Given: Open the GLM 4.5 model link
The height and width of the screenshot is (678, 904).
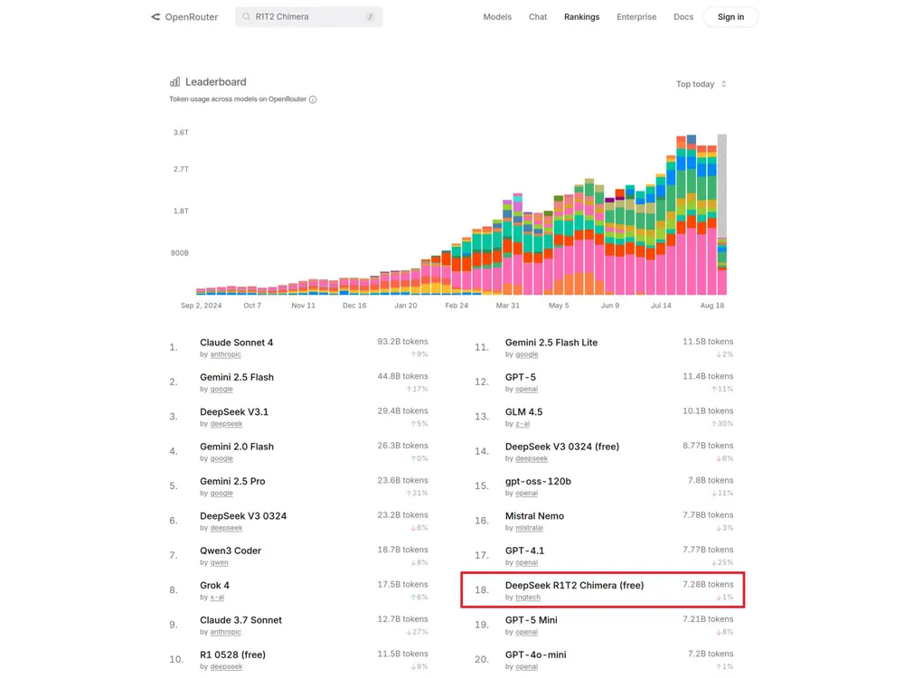Looking at the screenshot, I should pyautogui.click(x=523, y=411).
